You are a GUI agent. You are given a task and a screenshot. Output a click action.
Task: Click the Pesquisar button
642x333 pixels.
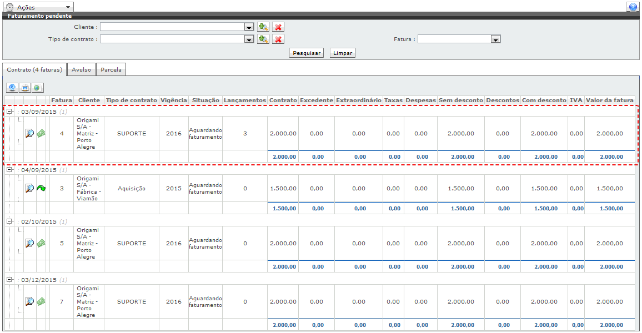point(307,53)
